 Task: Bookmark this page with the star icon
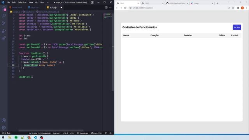(233, 8)
